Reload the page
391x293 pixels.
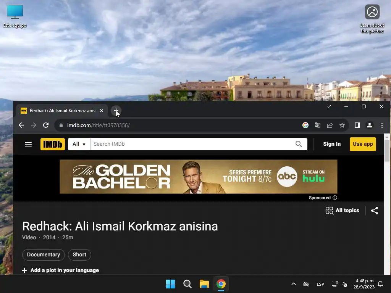46,125
